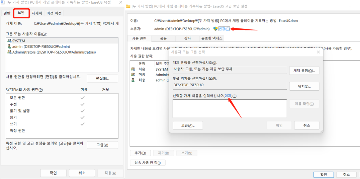Click 확인 in select user dialog
Screen dimensions: 360x179
[279, 125]
